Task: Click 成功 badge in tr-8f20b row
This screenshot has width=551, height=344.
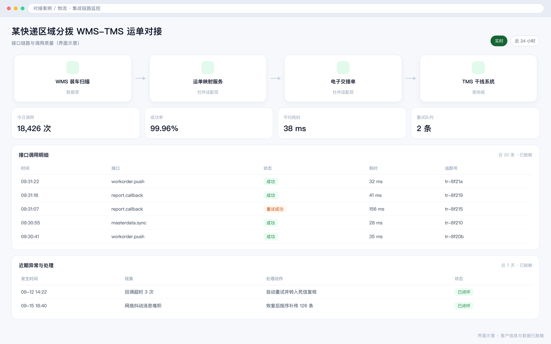Action: click(271, 237)
